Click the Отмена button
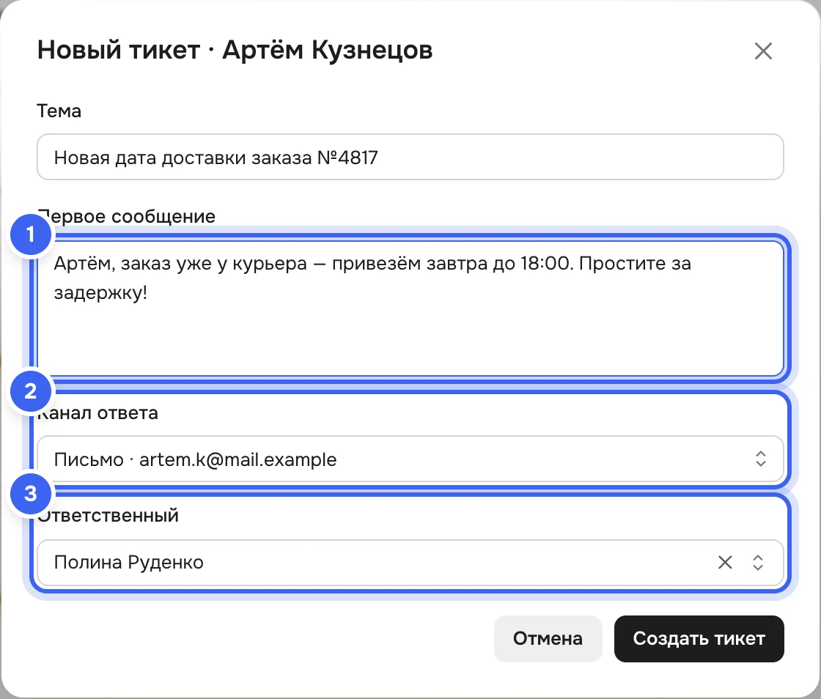Screen dimensions: 821x699 tap(548, 638)
